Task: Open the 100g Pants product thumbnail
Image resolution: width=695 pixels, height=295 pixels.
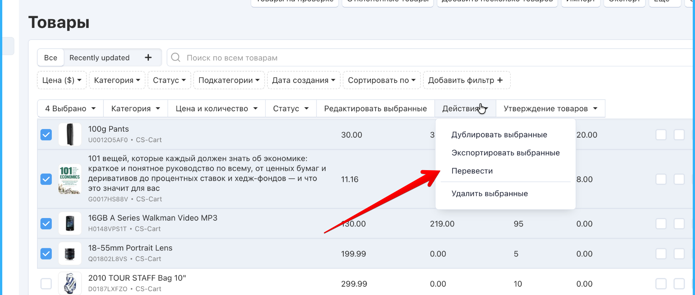Action: [70, 134]
